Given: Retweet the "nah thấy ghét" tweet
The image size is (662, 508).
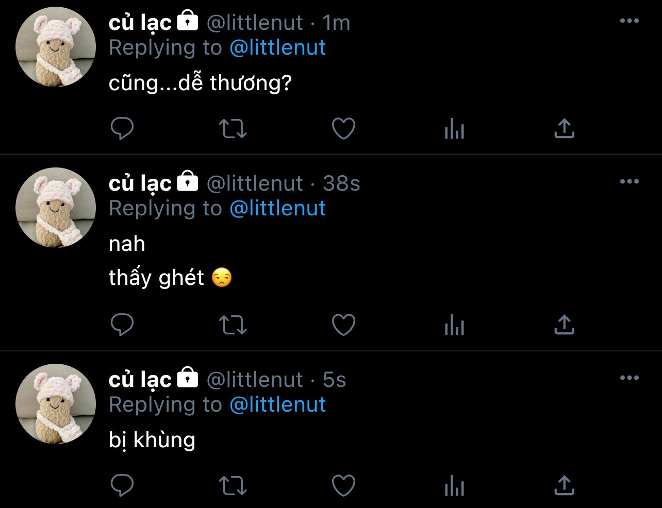Looking at the screenshot, I should 233,325.
